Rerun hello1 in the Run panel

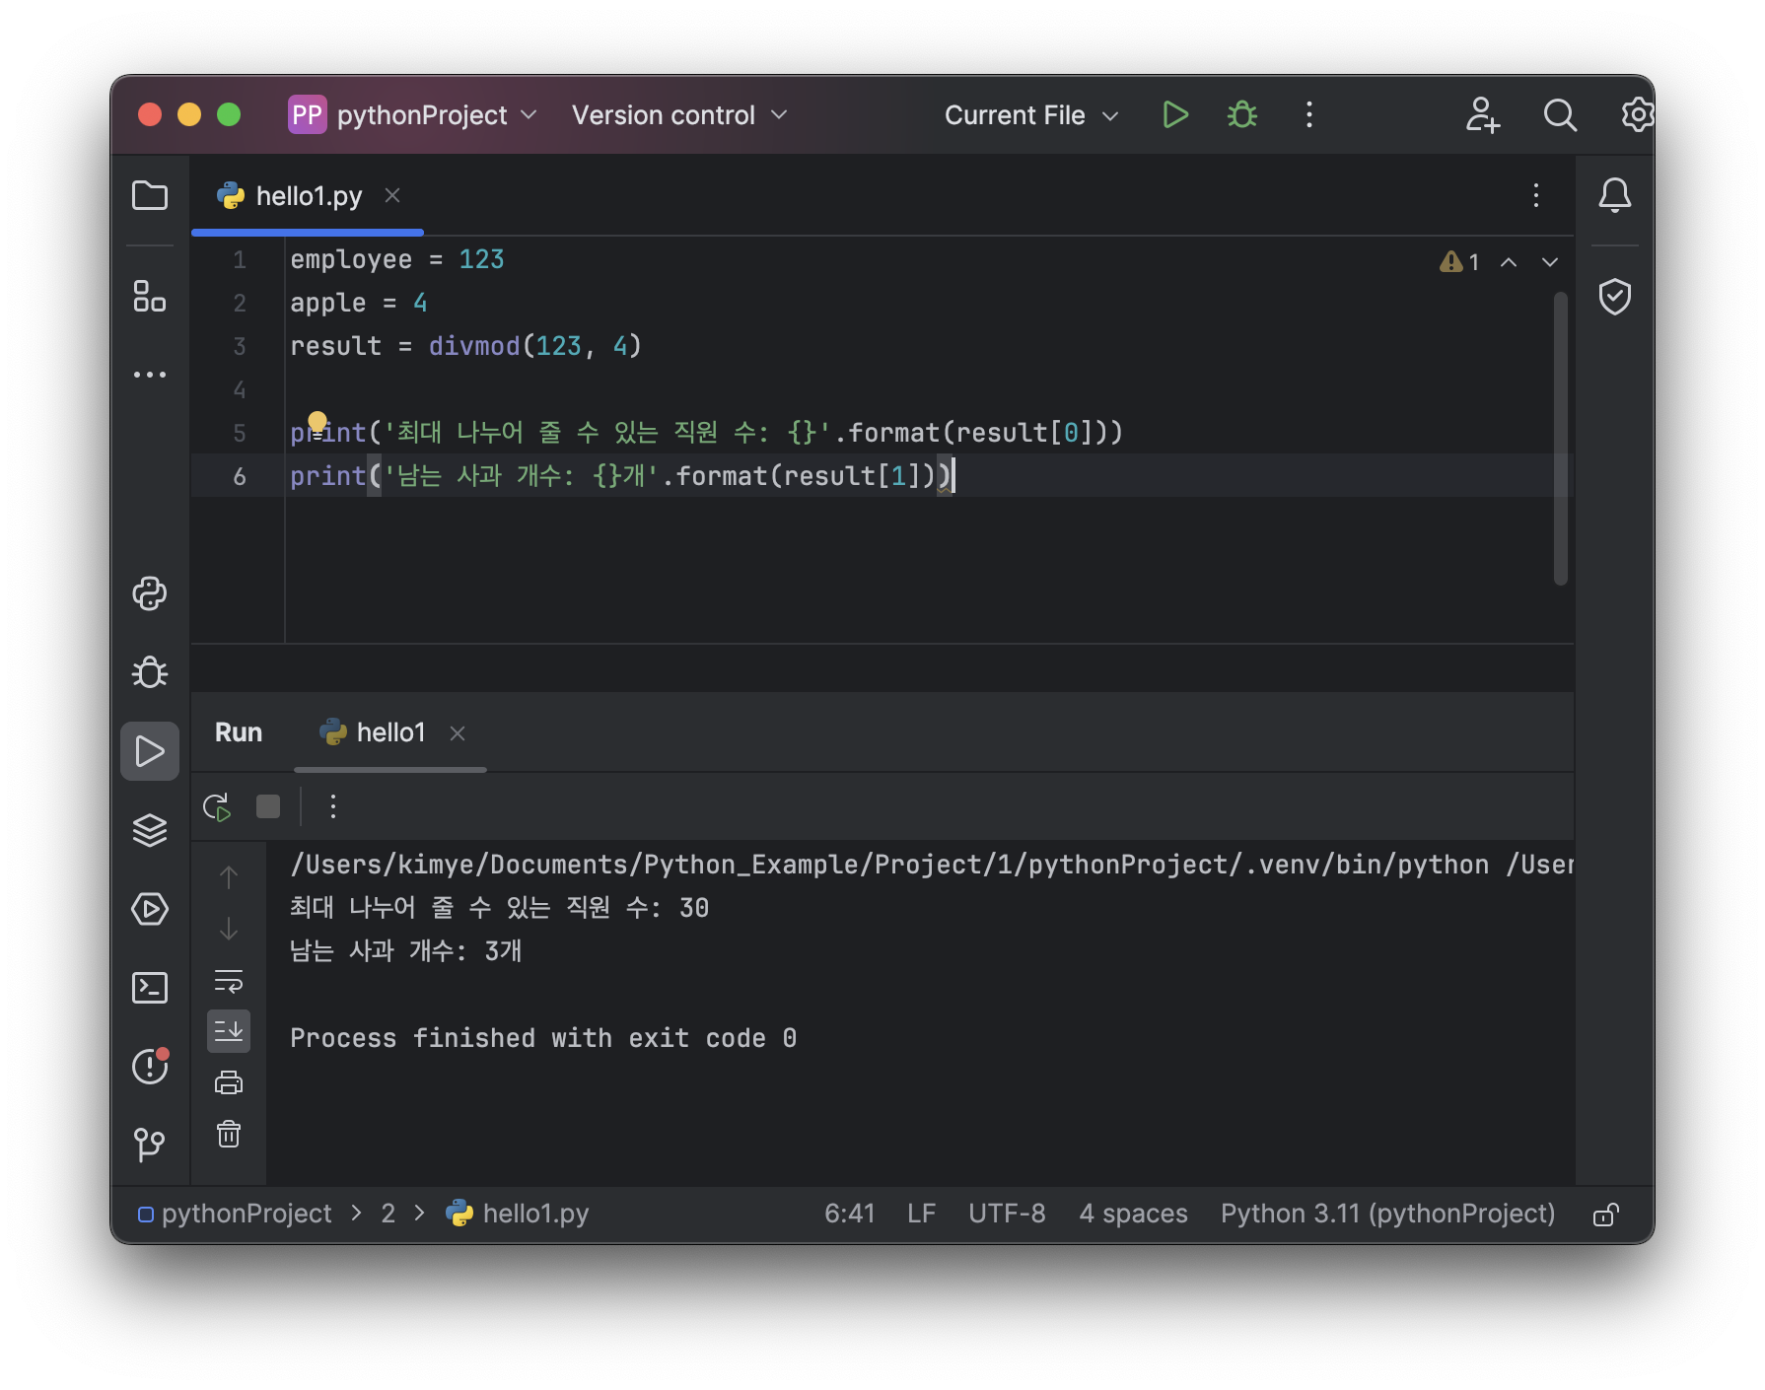pyautogui.click(x=217, y=807)
